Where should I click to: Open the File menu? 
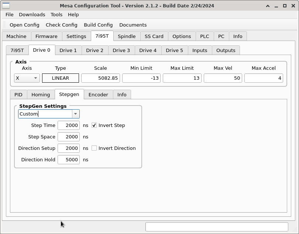[x=9, y=15]
